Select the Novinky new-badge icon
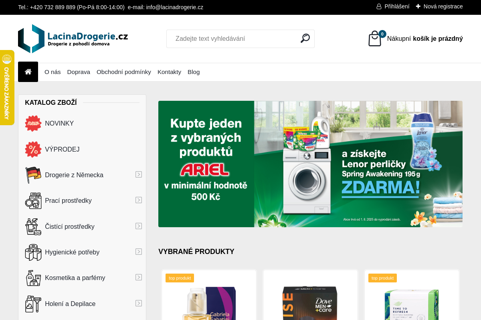 coord(33,123)
